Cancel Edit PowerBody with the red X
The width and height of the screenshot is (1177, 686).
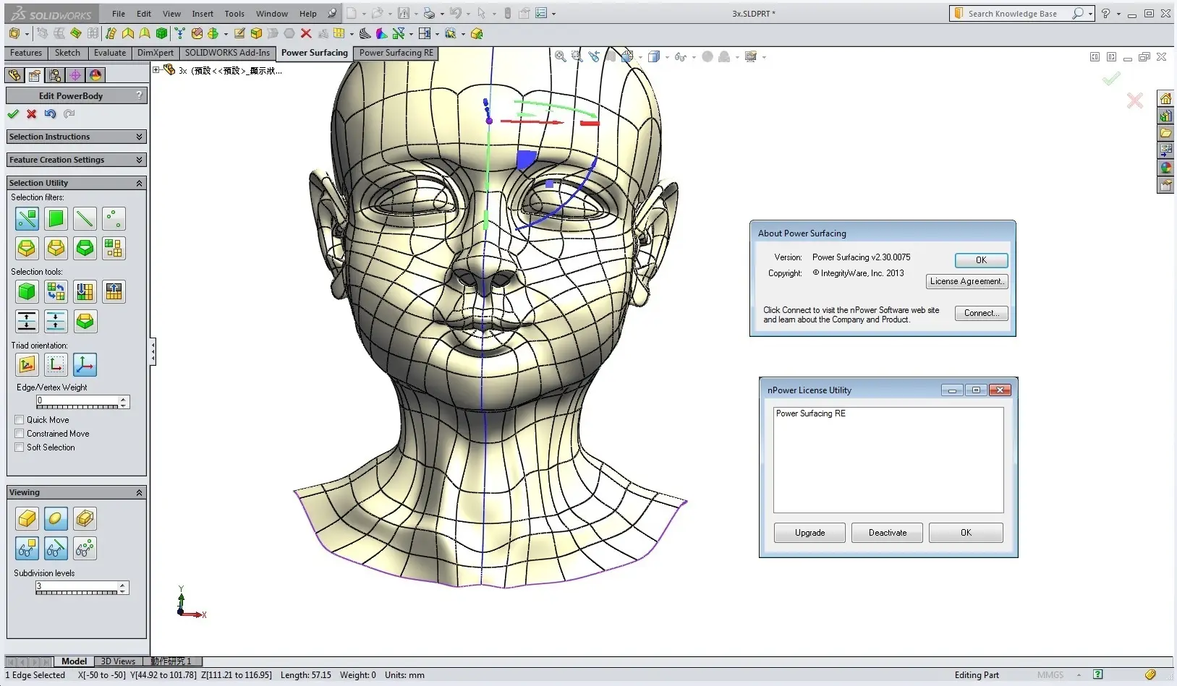[x=31, y=113]
